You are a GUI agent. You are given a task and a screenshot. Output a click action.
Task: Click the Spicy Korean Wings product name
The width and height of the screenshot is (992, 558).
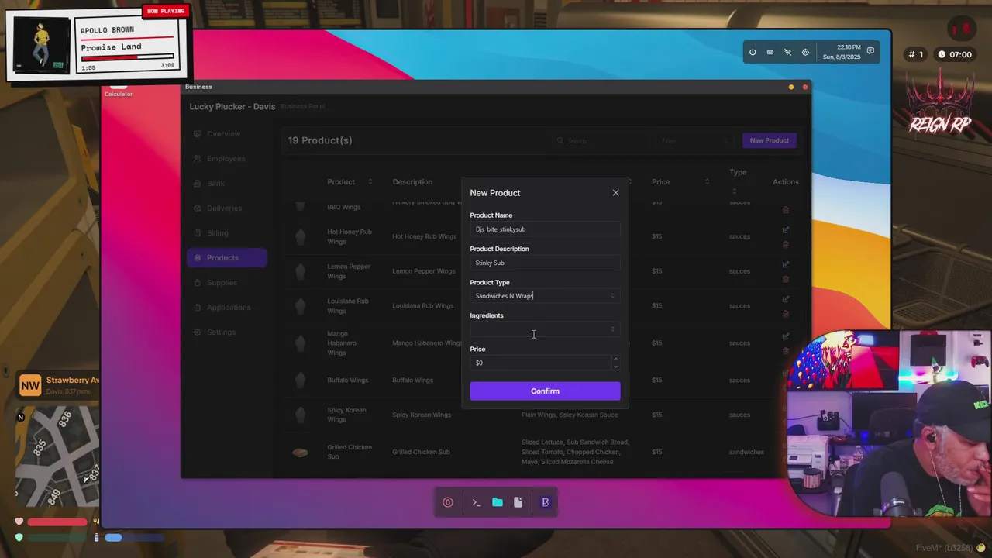(346, 415)
